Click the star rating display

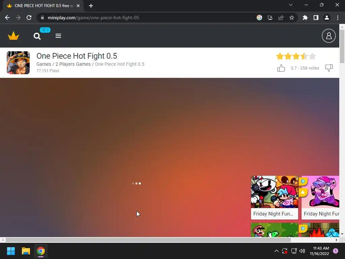tap(296, 56)
